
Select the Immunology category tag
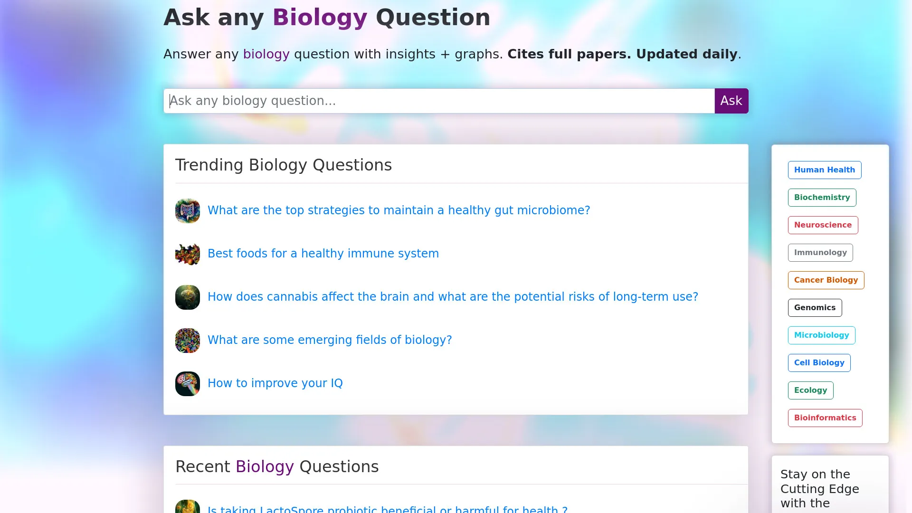pyautogui.click(x=820, y=252)
